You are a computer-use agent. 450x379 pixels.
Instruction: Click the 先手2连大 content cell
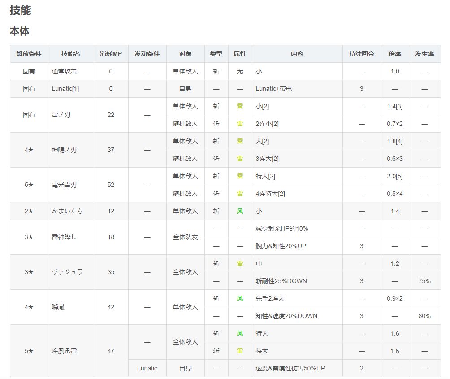tap(297, 299)
